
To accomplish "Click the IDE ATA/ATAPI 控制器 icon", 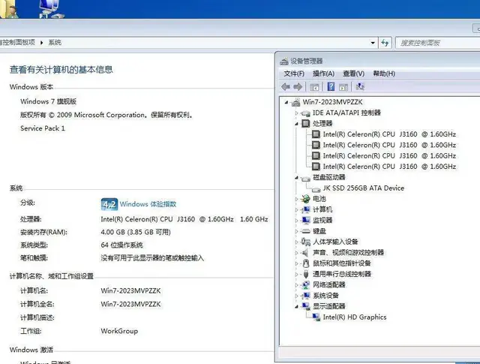I will coord(305,113).
